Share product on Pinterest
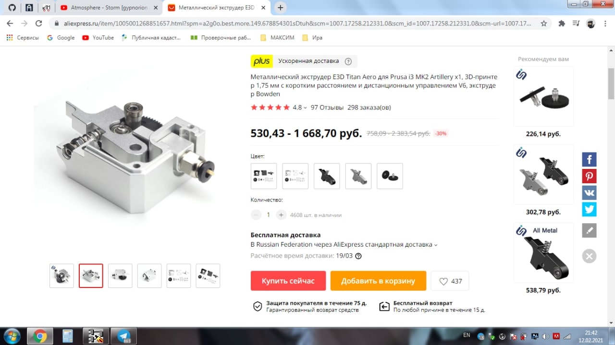 [x=589, y=176]
